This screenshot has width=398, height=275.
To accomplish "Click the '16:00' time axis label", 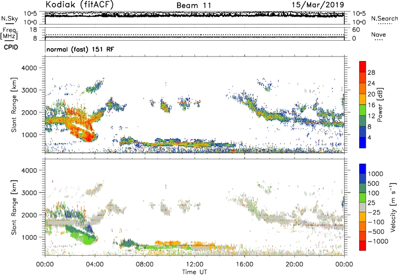I will pyautogui.click(x=244, y=265).
